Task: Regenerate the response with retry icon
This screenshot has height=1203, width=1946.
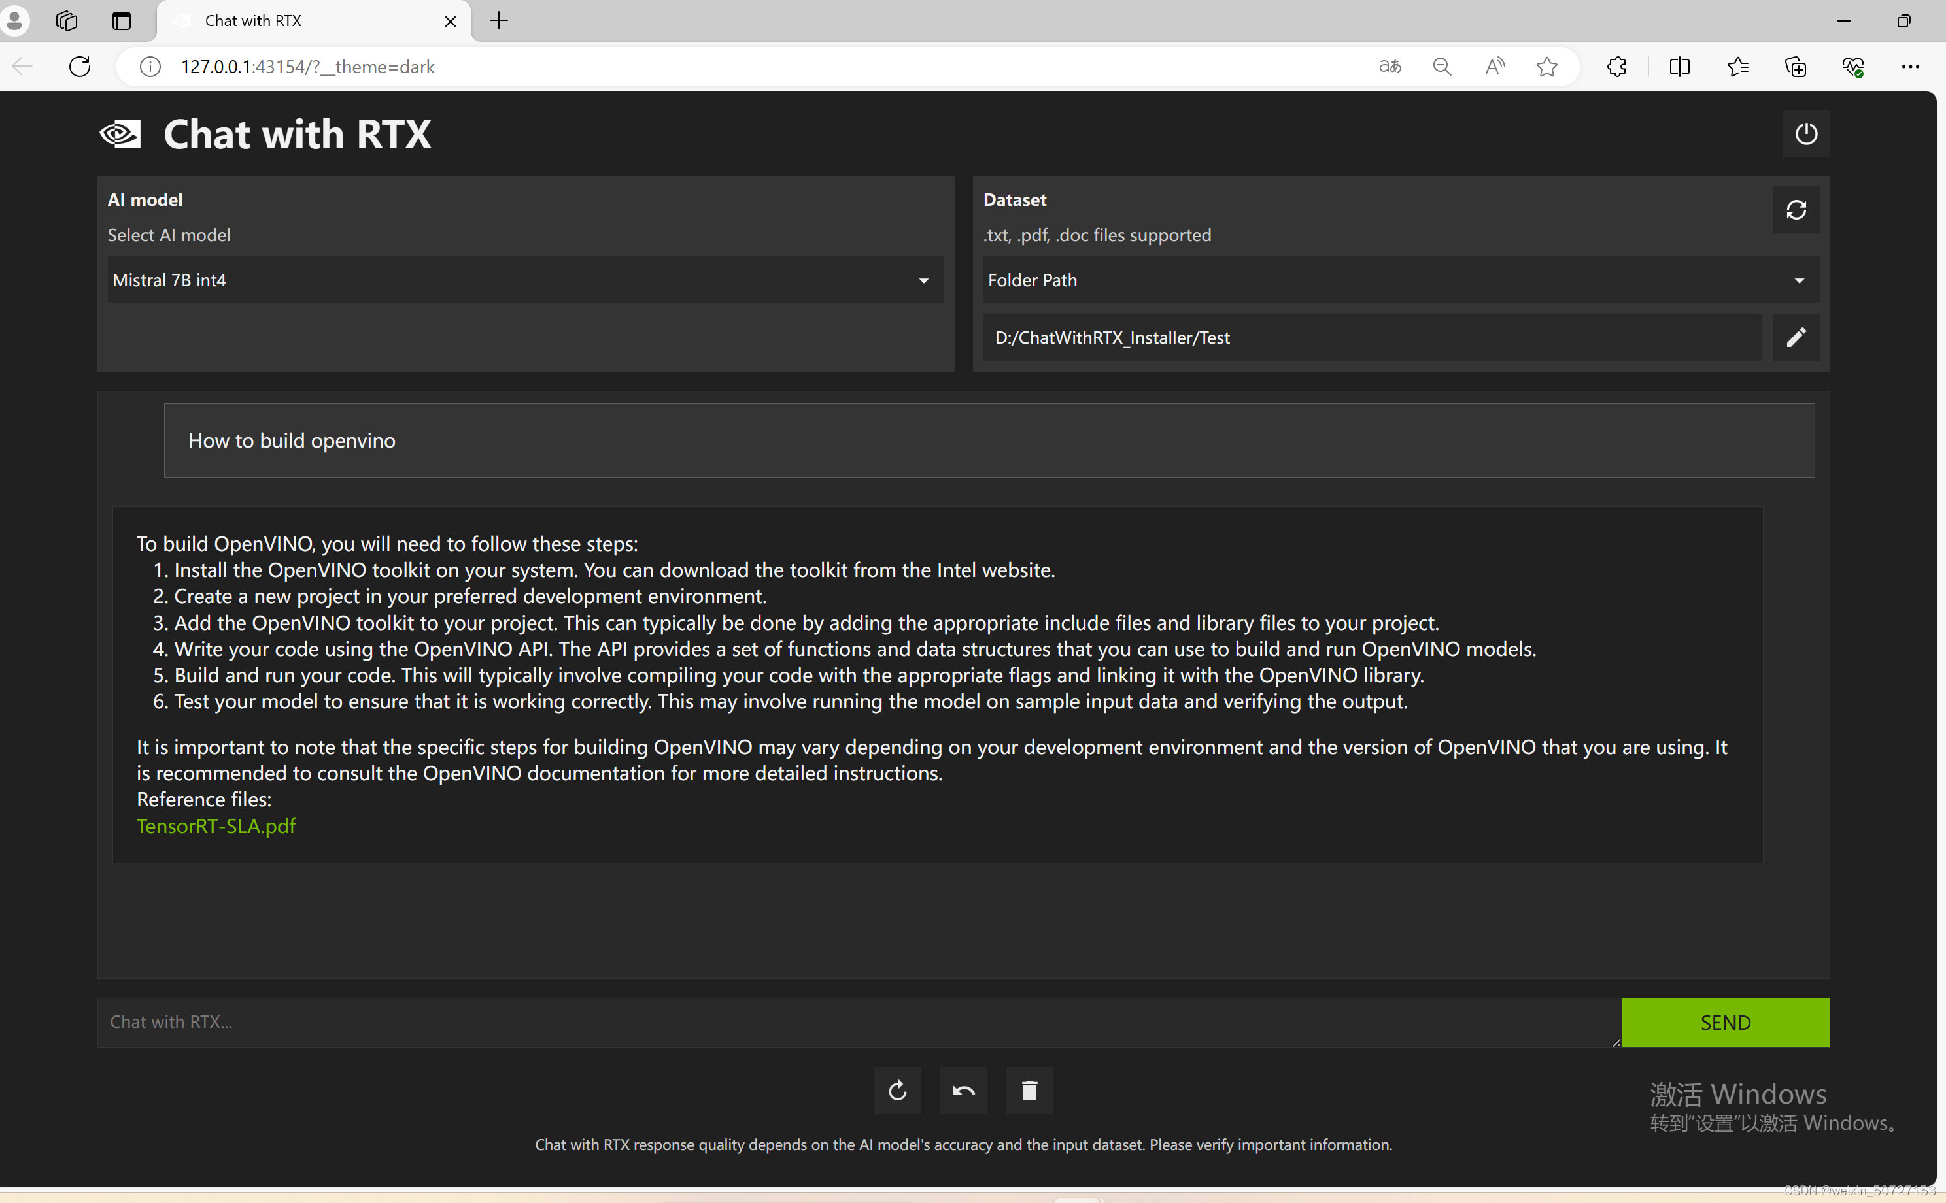Action: 897,1090
